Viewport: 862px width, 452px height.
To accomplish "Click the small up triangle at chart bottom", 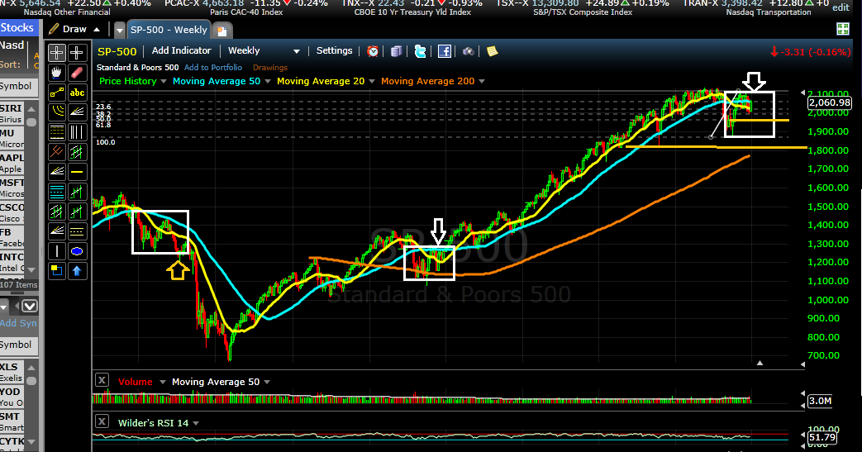I will pyautogui.click(x=760, y=363).
